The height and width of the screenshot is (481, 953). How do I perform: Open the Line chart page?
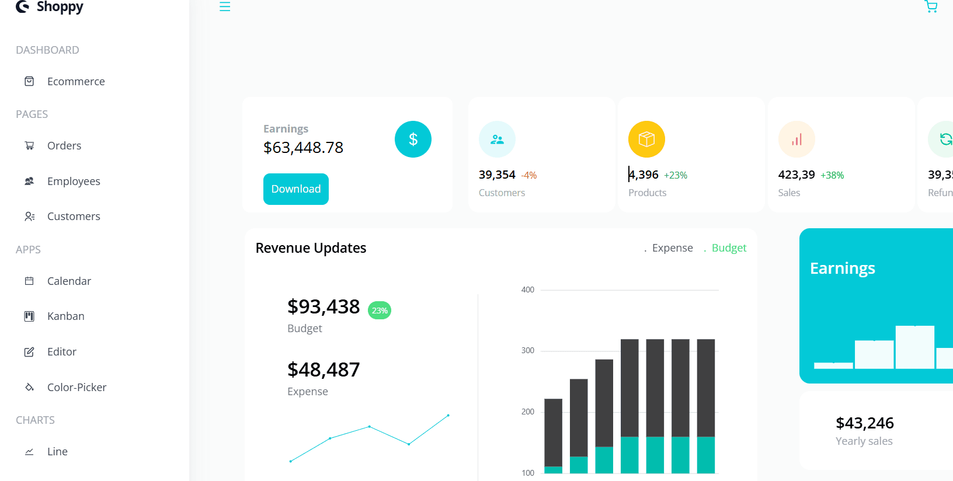[57, 452]
